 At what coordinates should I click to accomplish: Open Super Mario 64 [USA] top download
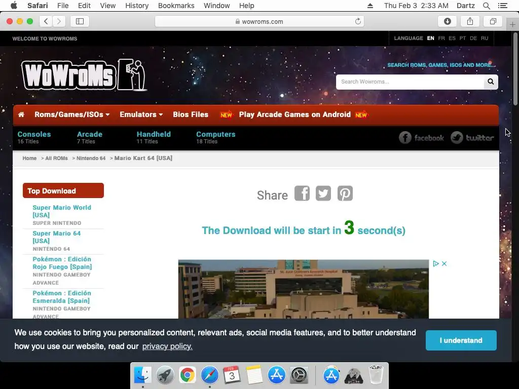[57, 237]
